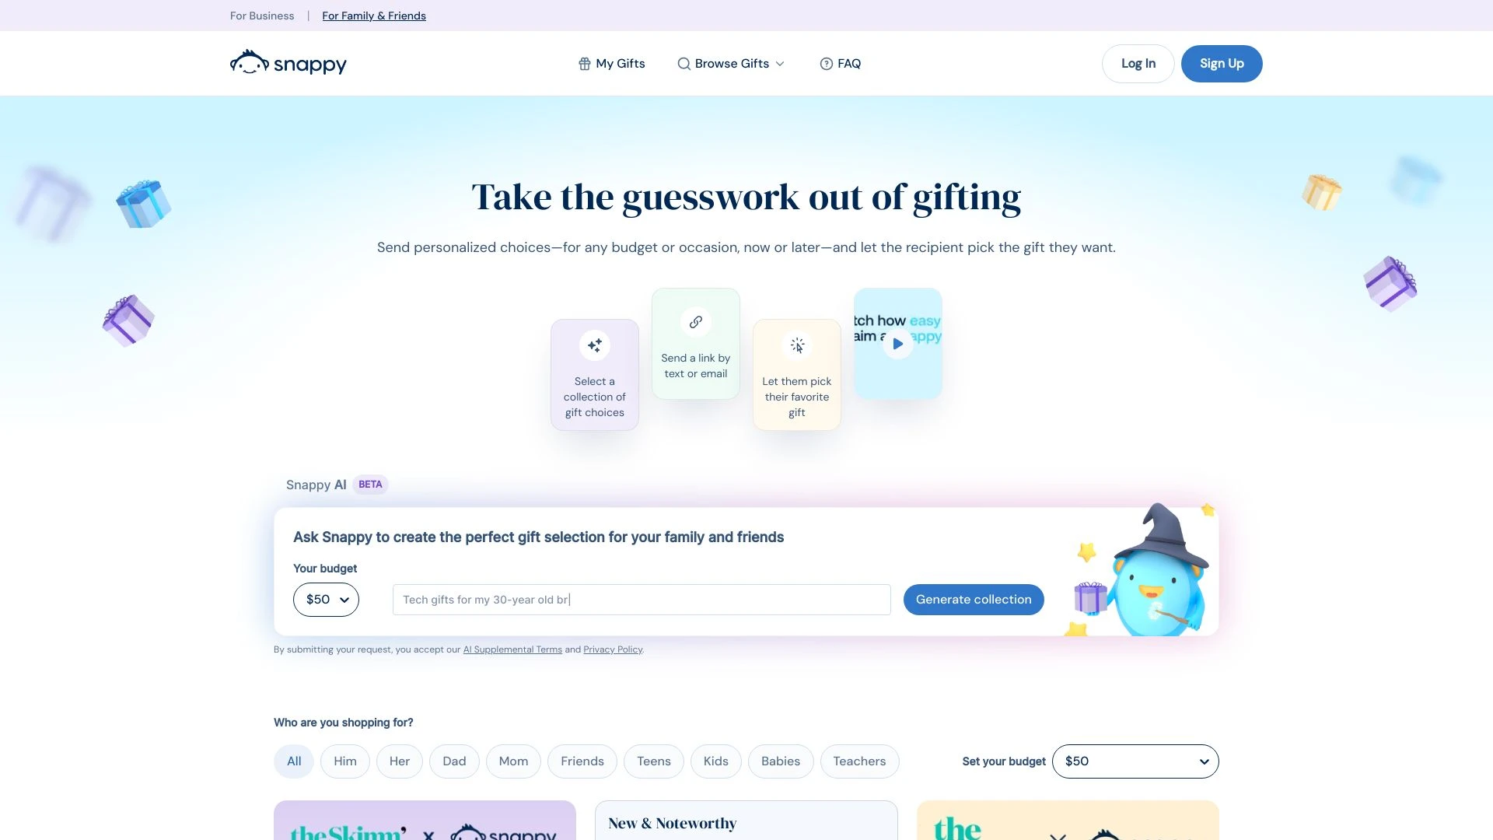
Task: Click Log In navigation tab
Action: (1138, 64)
